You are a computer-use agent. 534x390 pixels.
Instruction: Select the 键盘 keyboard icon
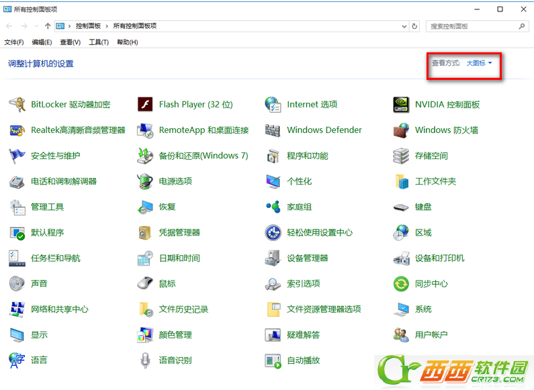401,207
